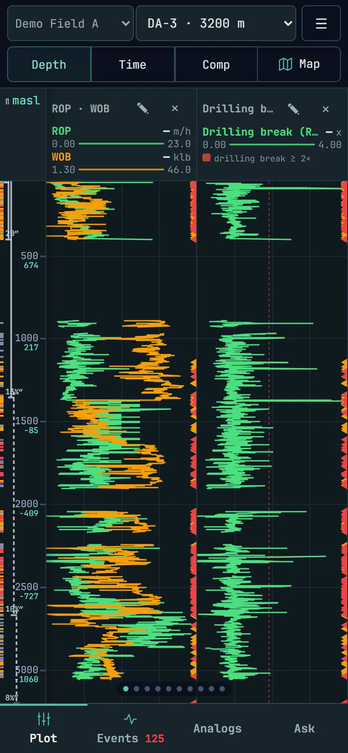Select the last page indicator dot
The image size is (348, 753).
(222, 689)
